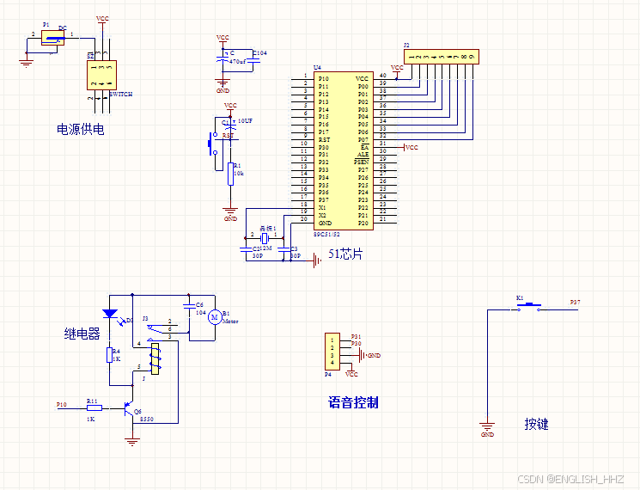The image size is (640, 490).
Task: Click the 89C51/52 part name under U4
Action: (326, 235)
